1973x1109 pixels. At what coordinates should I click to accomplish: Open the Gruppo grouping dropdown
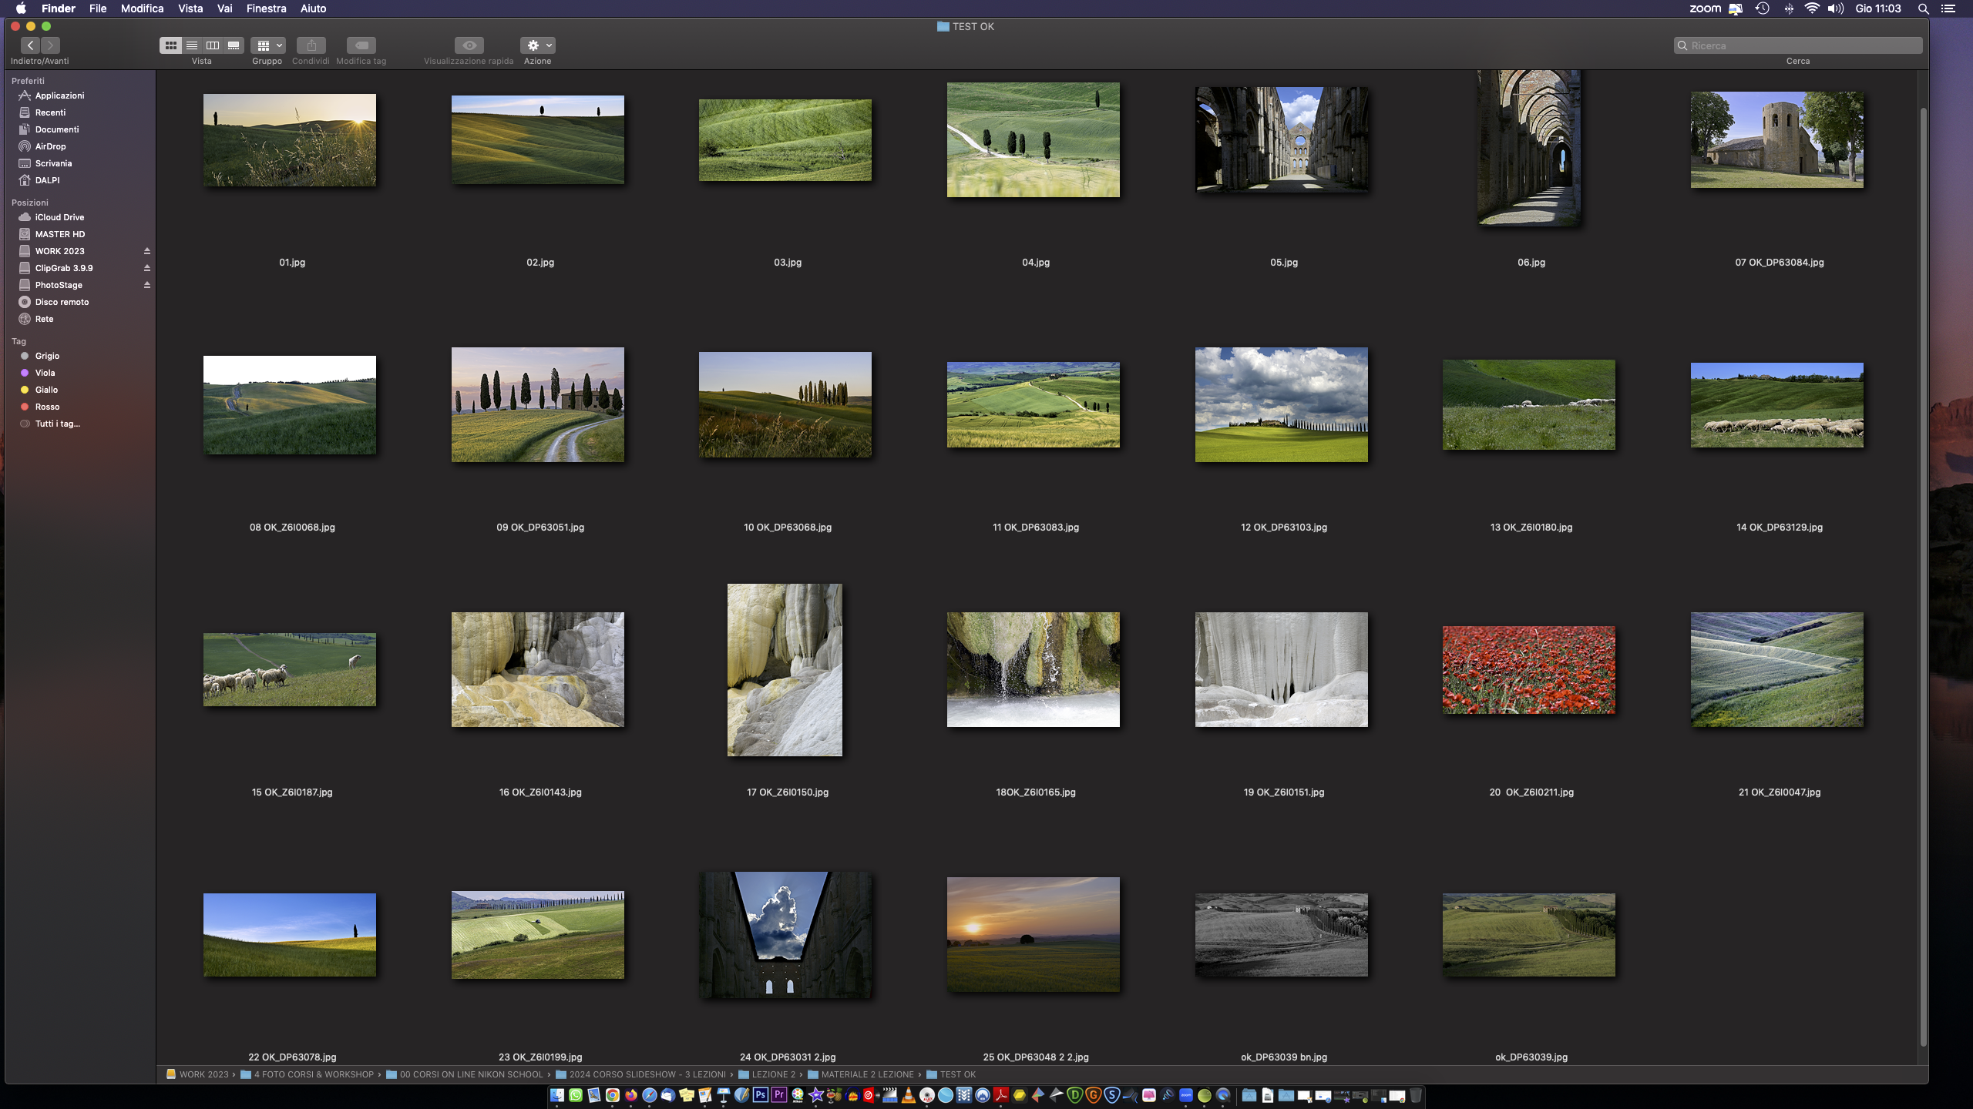coord(267,45)
